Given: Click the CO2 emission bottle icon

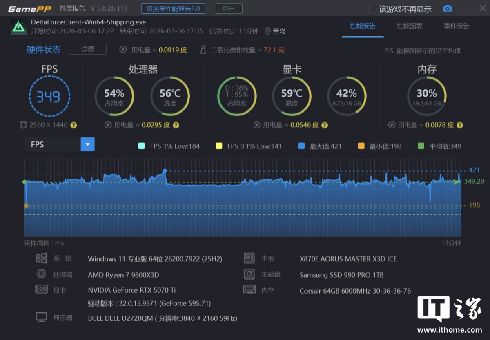Looking at the screenshot, I should (203, 50).
